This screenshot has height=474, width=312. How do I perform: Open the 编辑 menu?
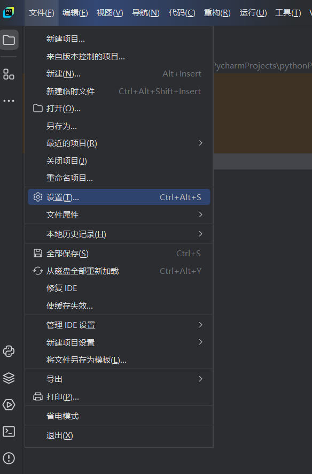[75, 13]
